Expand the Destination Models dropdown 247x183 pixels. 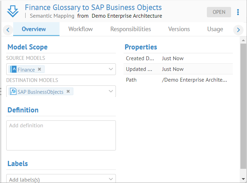pos(111,92)
